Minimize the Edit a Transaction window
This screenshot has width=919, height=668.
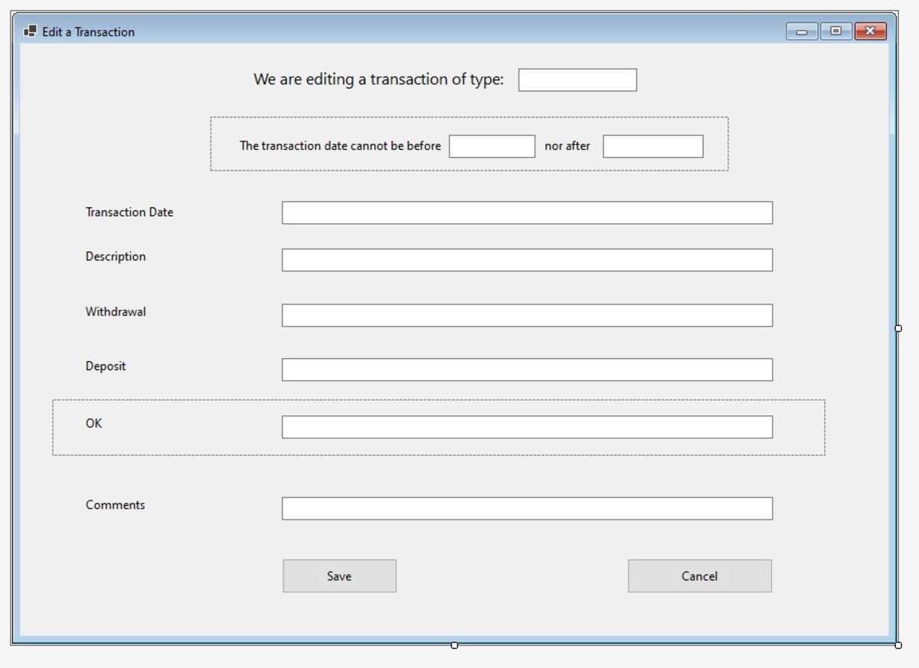tap(802, 31)
